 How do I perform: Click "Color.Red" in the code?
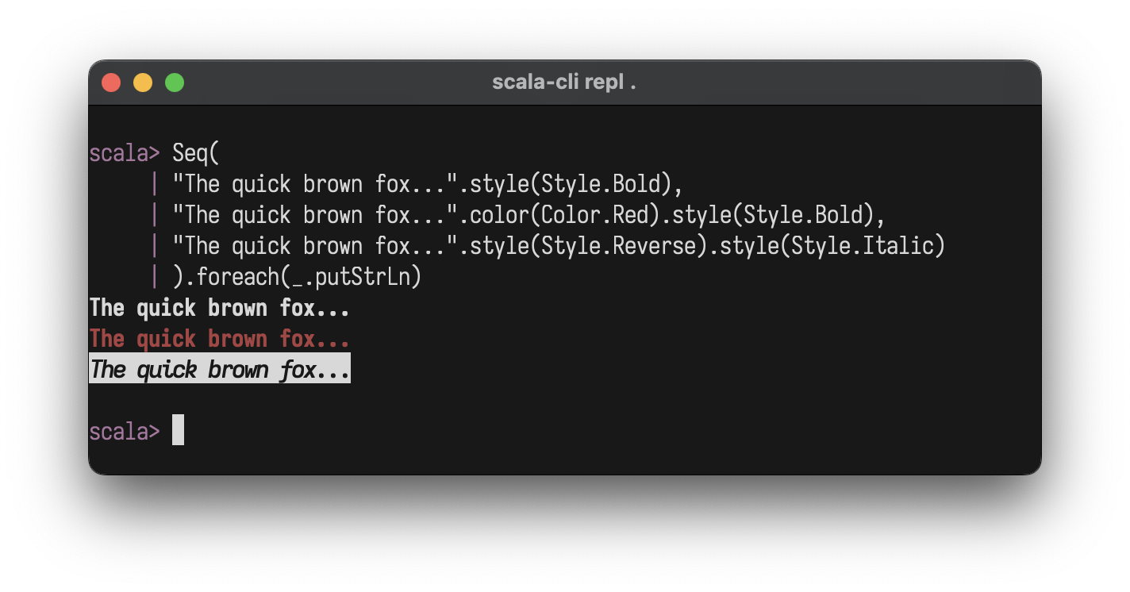coord(594,214)
